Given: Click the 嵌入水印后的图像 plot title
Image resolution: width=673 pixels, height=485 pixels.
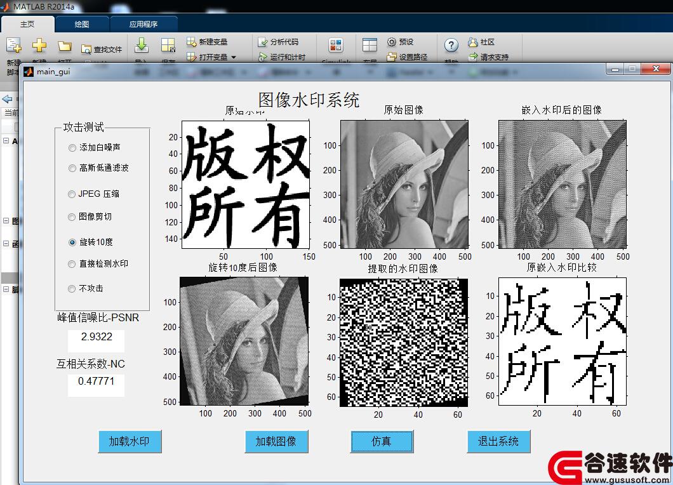Looking at the screenshot, I should click(561, 110).
